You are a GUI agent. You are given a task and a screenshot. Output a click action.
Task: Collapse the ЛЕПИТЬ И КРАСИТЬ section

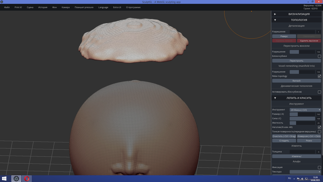(296, 98)
